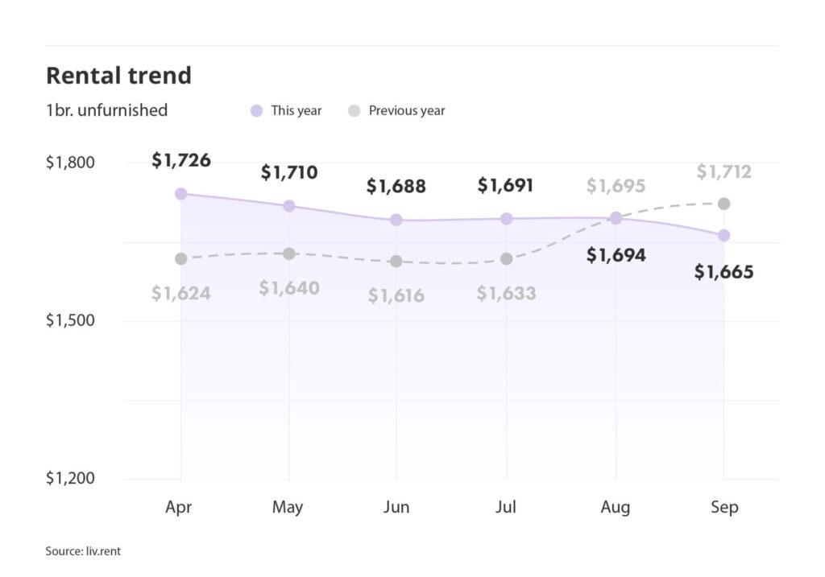The height and width of the screenshot is (577, 825).
Task: Select previous year July point near $1,633
Action: tap(507, 258)
